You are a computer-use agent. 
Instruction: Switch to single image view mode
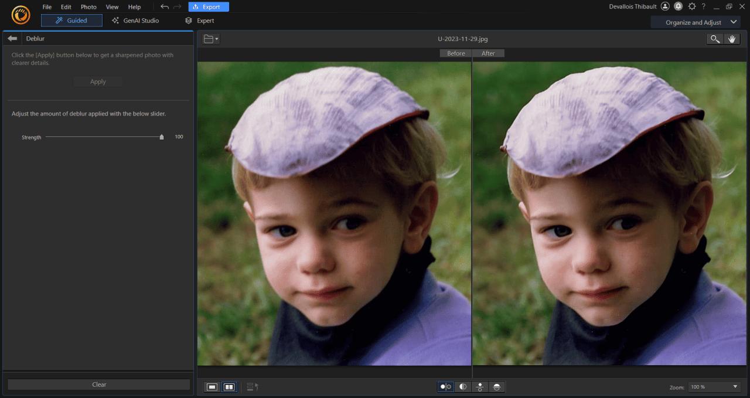tap(212, 387)
